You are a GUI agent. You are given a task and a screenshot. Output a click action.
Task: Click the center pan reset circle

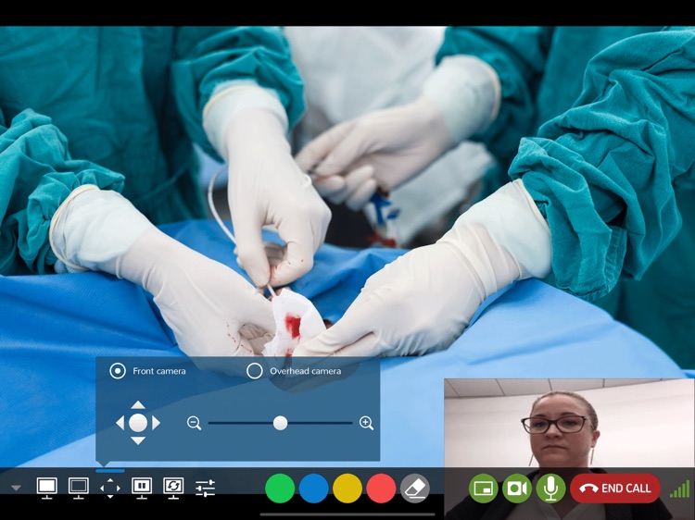point(138,423)
